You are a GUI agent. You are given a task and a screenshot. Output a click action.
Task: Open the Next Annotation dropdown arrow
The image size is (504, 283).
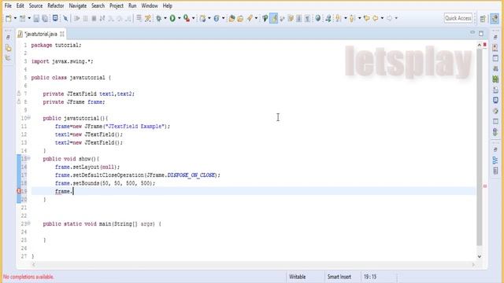345,18
